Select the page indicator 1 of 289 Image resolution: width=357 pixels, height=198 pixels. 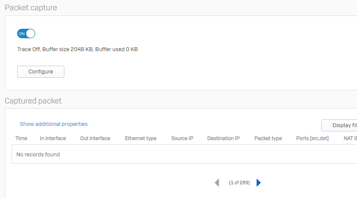pyautogui.click(x=239, y=183)
